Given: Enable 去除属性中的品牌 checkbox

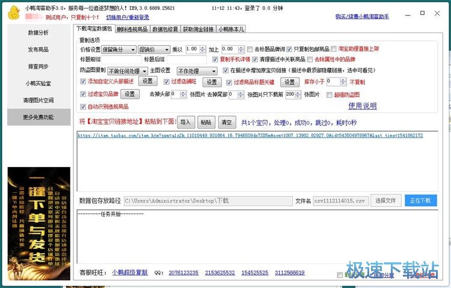Looking at the screenshot, I should click(x=310, y=60).
